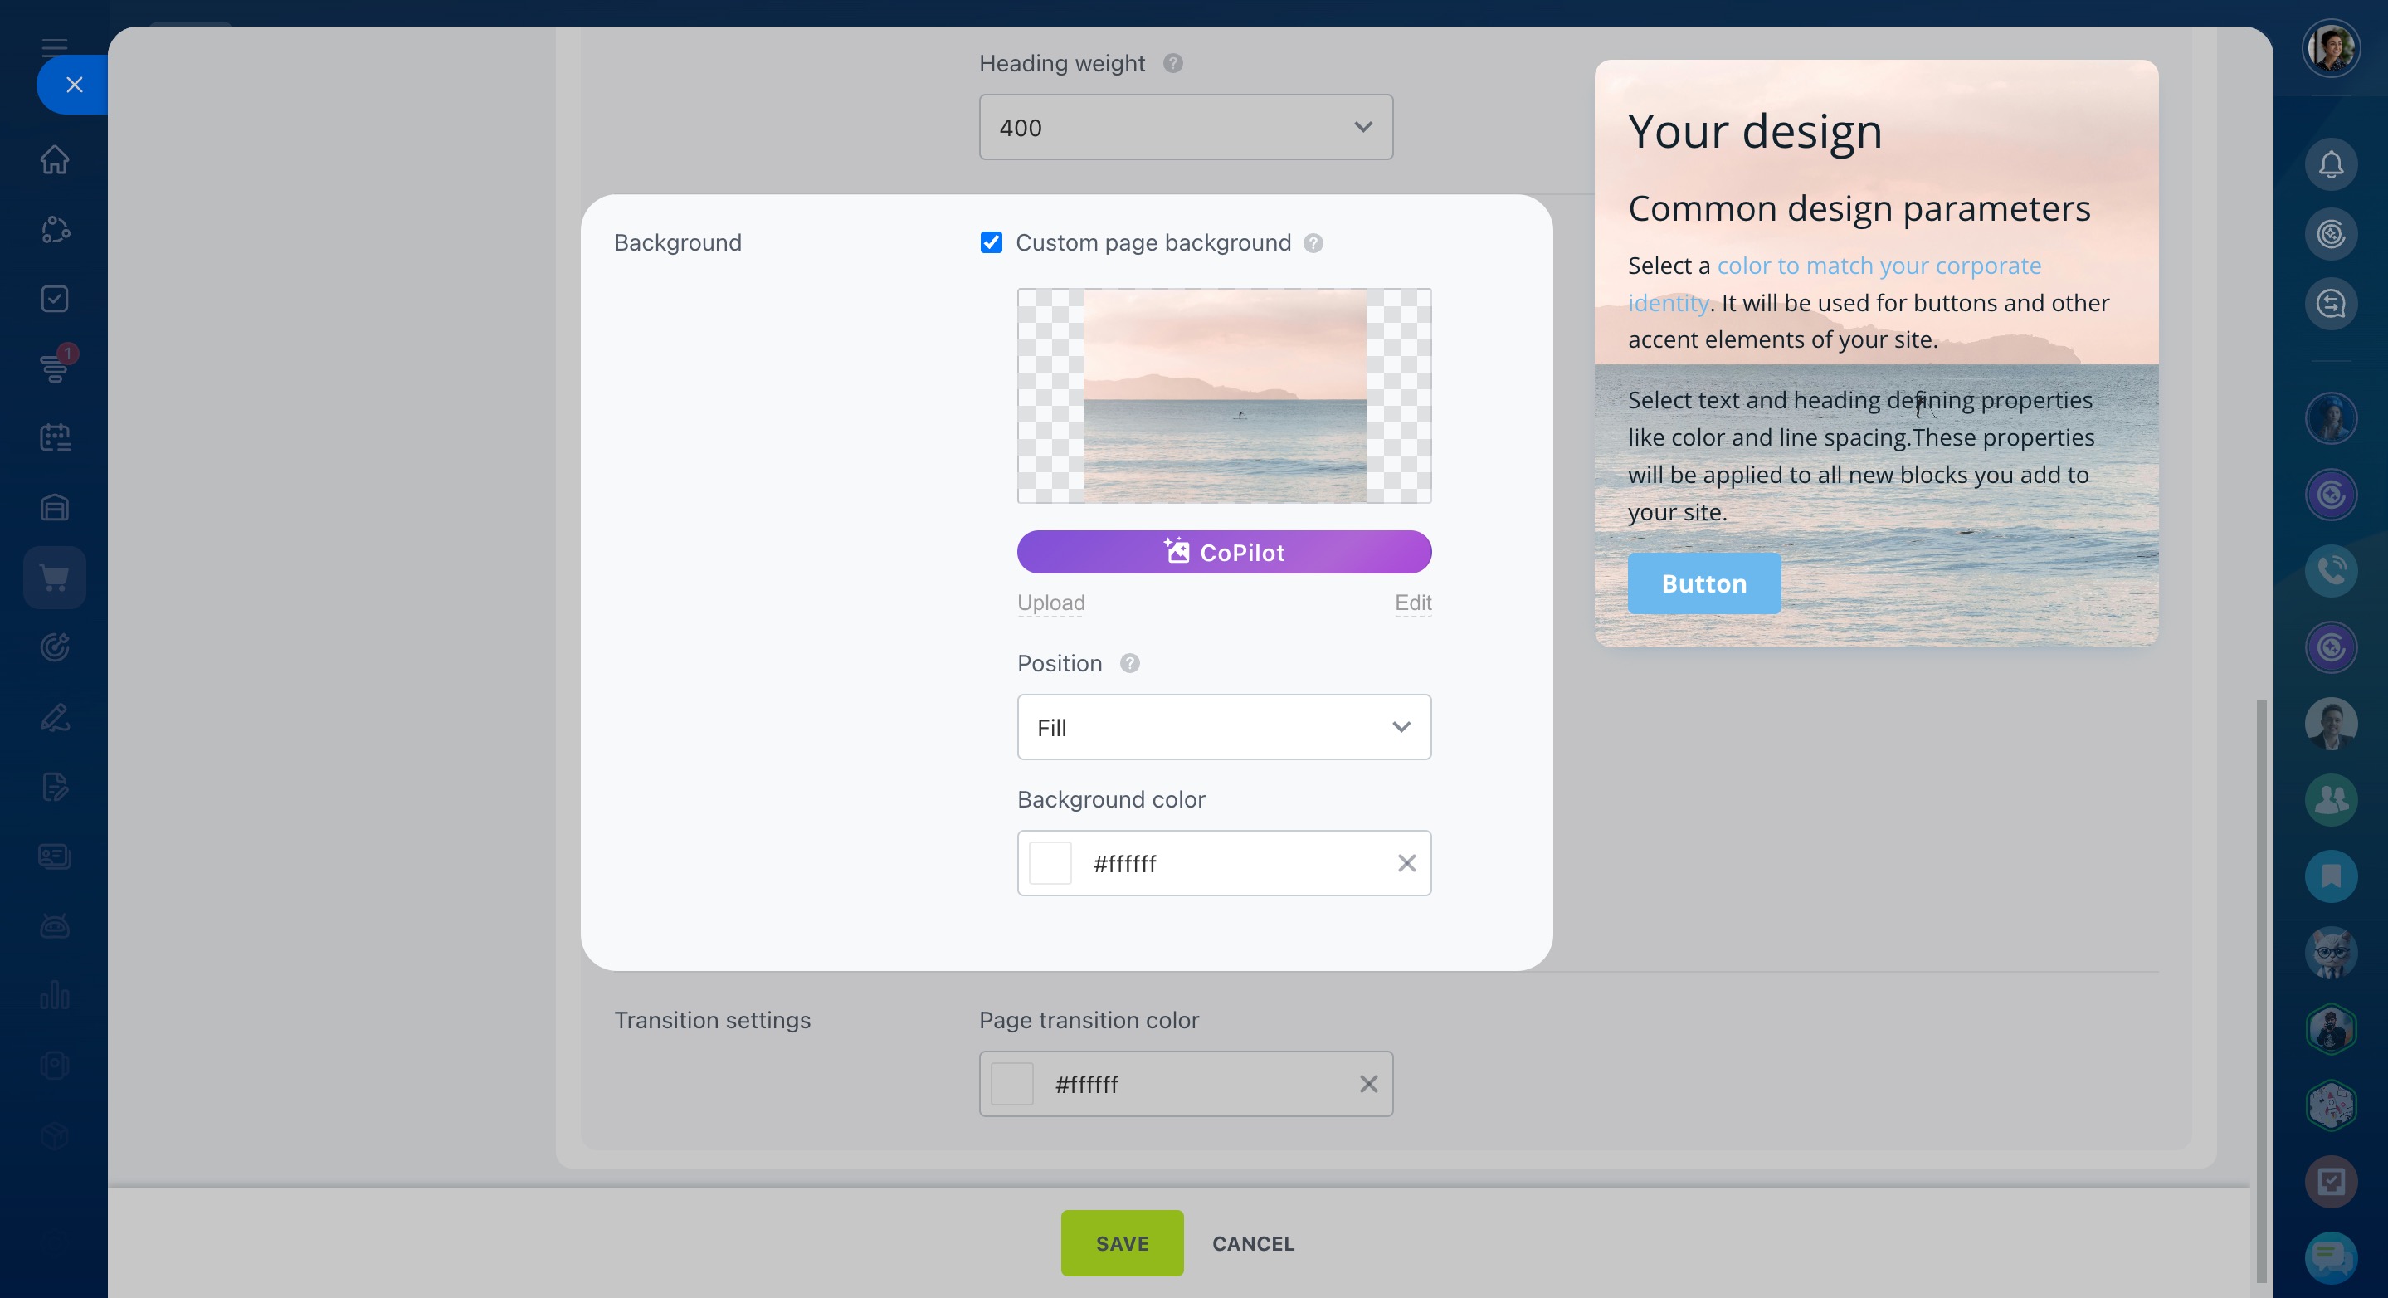Open the phone call icon on right panel
Image resolution: width=2388 pixels, height=1298 pixels.
click(2331, 571)
